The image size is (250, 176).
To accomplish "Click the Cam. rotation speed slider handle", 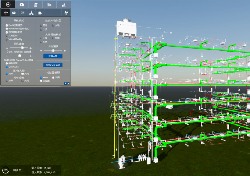I will tap(19, 56).
